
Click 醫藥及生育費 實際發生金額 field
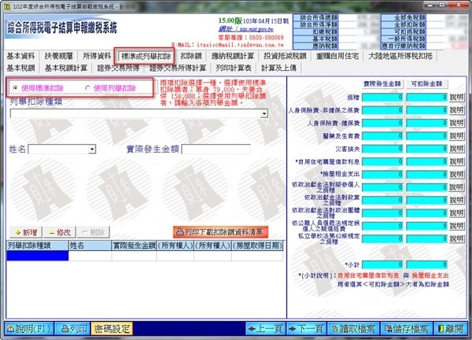click(382, 136)
